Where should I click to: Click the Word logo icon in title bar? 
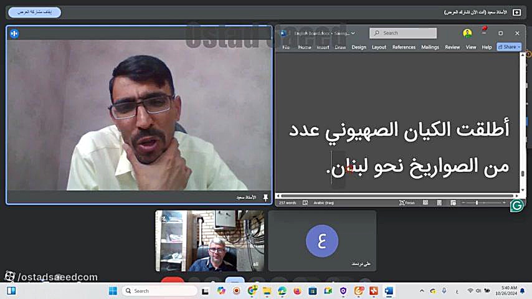(x=283, y=33)
